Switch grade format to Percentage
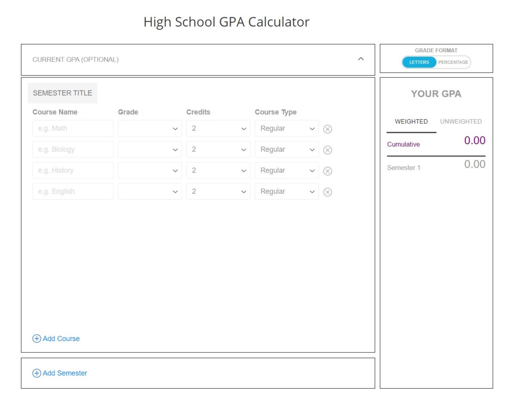The image size is (516, 412). (x=453, y=62)
